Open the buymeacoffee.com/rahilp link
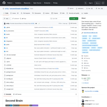 (92, 91)
